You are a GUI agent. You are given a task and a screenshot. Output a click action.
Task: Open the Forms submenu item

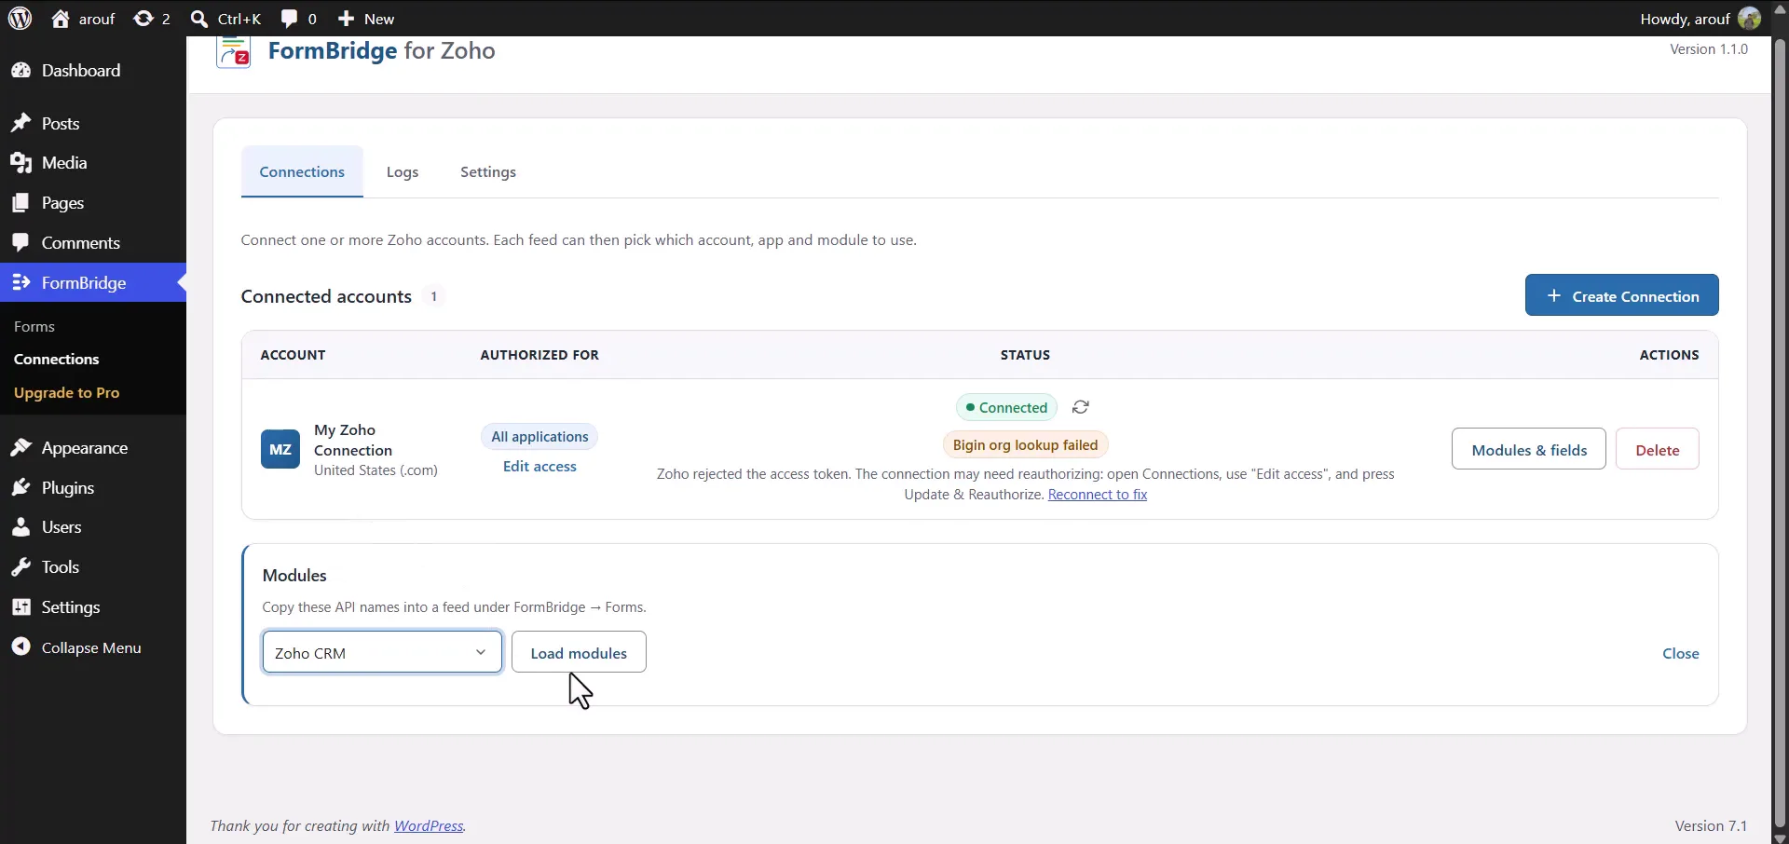coord(34,326)
